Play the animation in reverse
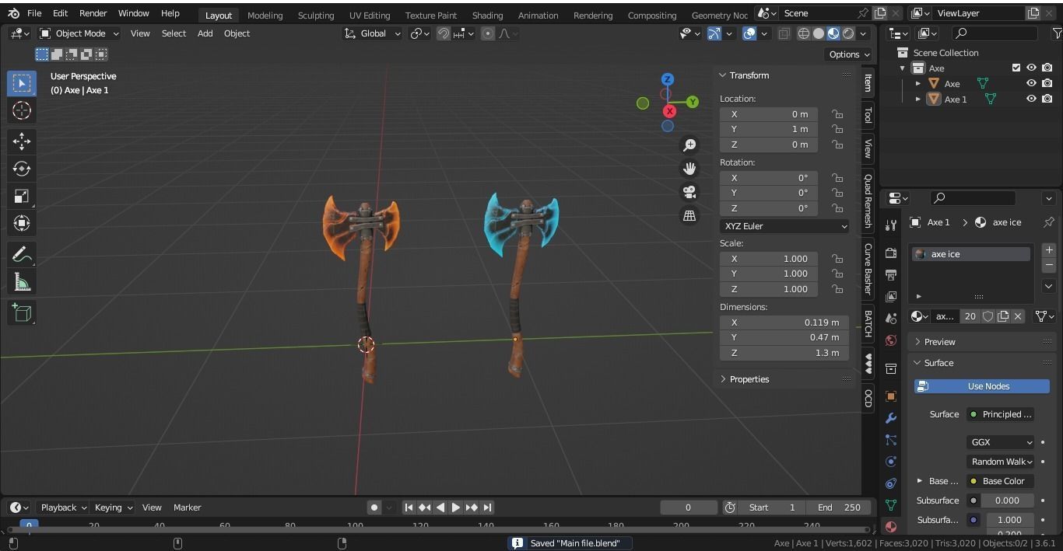Viewport: 1063px width, 551px height. (440, 507)
